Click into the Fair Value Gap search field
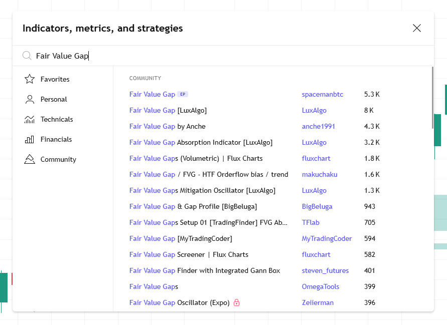The height and width of the screenshot is (325, 447). [x=228, y=56]
